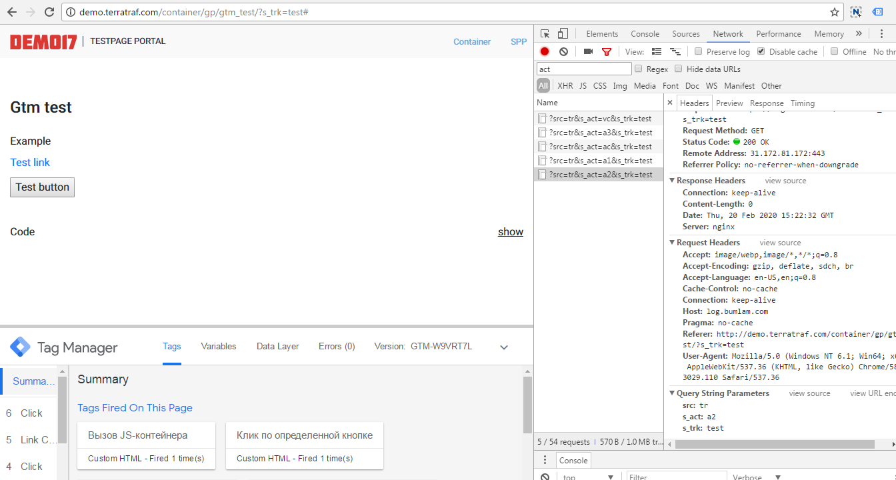The width and height of the screenshot is (896, 480).
Task: Toggle the waterfall overview view icon
Action: [x=675, y=51]
